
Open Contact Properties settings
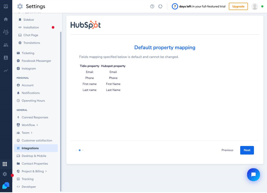35,164
